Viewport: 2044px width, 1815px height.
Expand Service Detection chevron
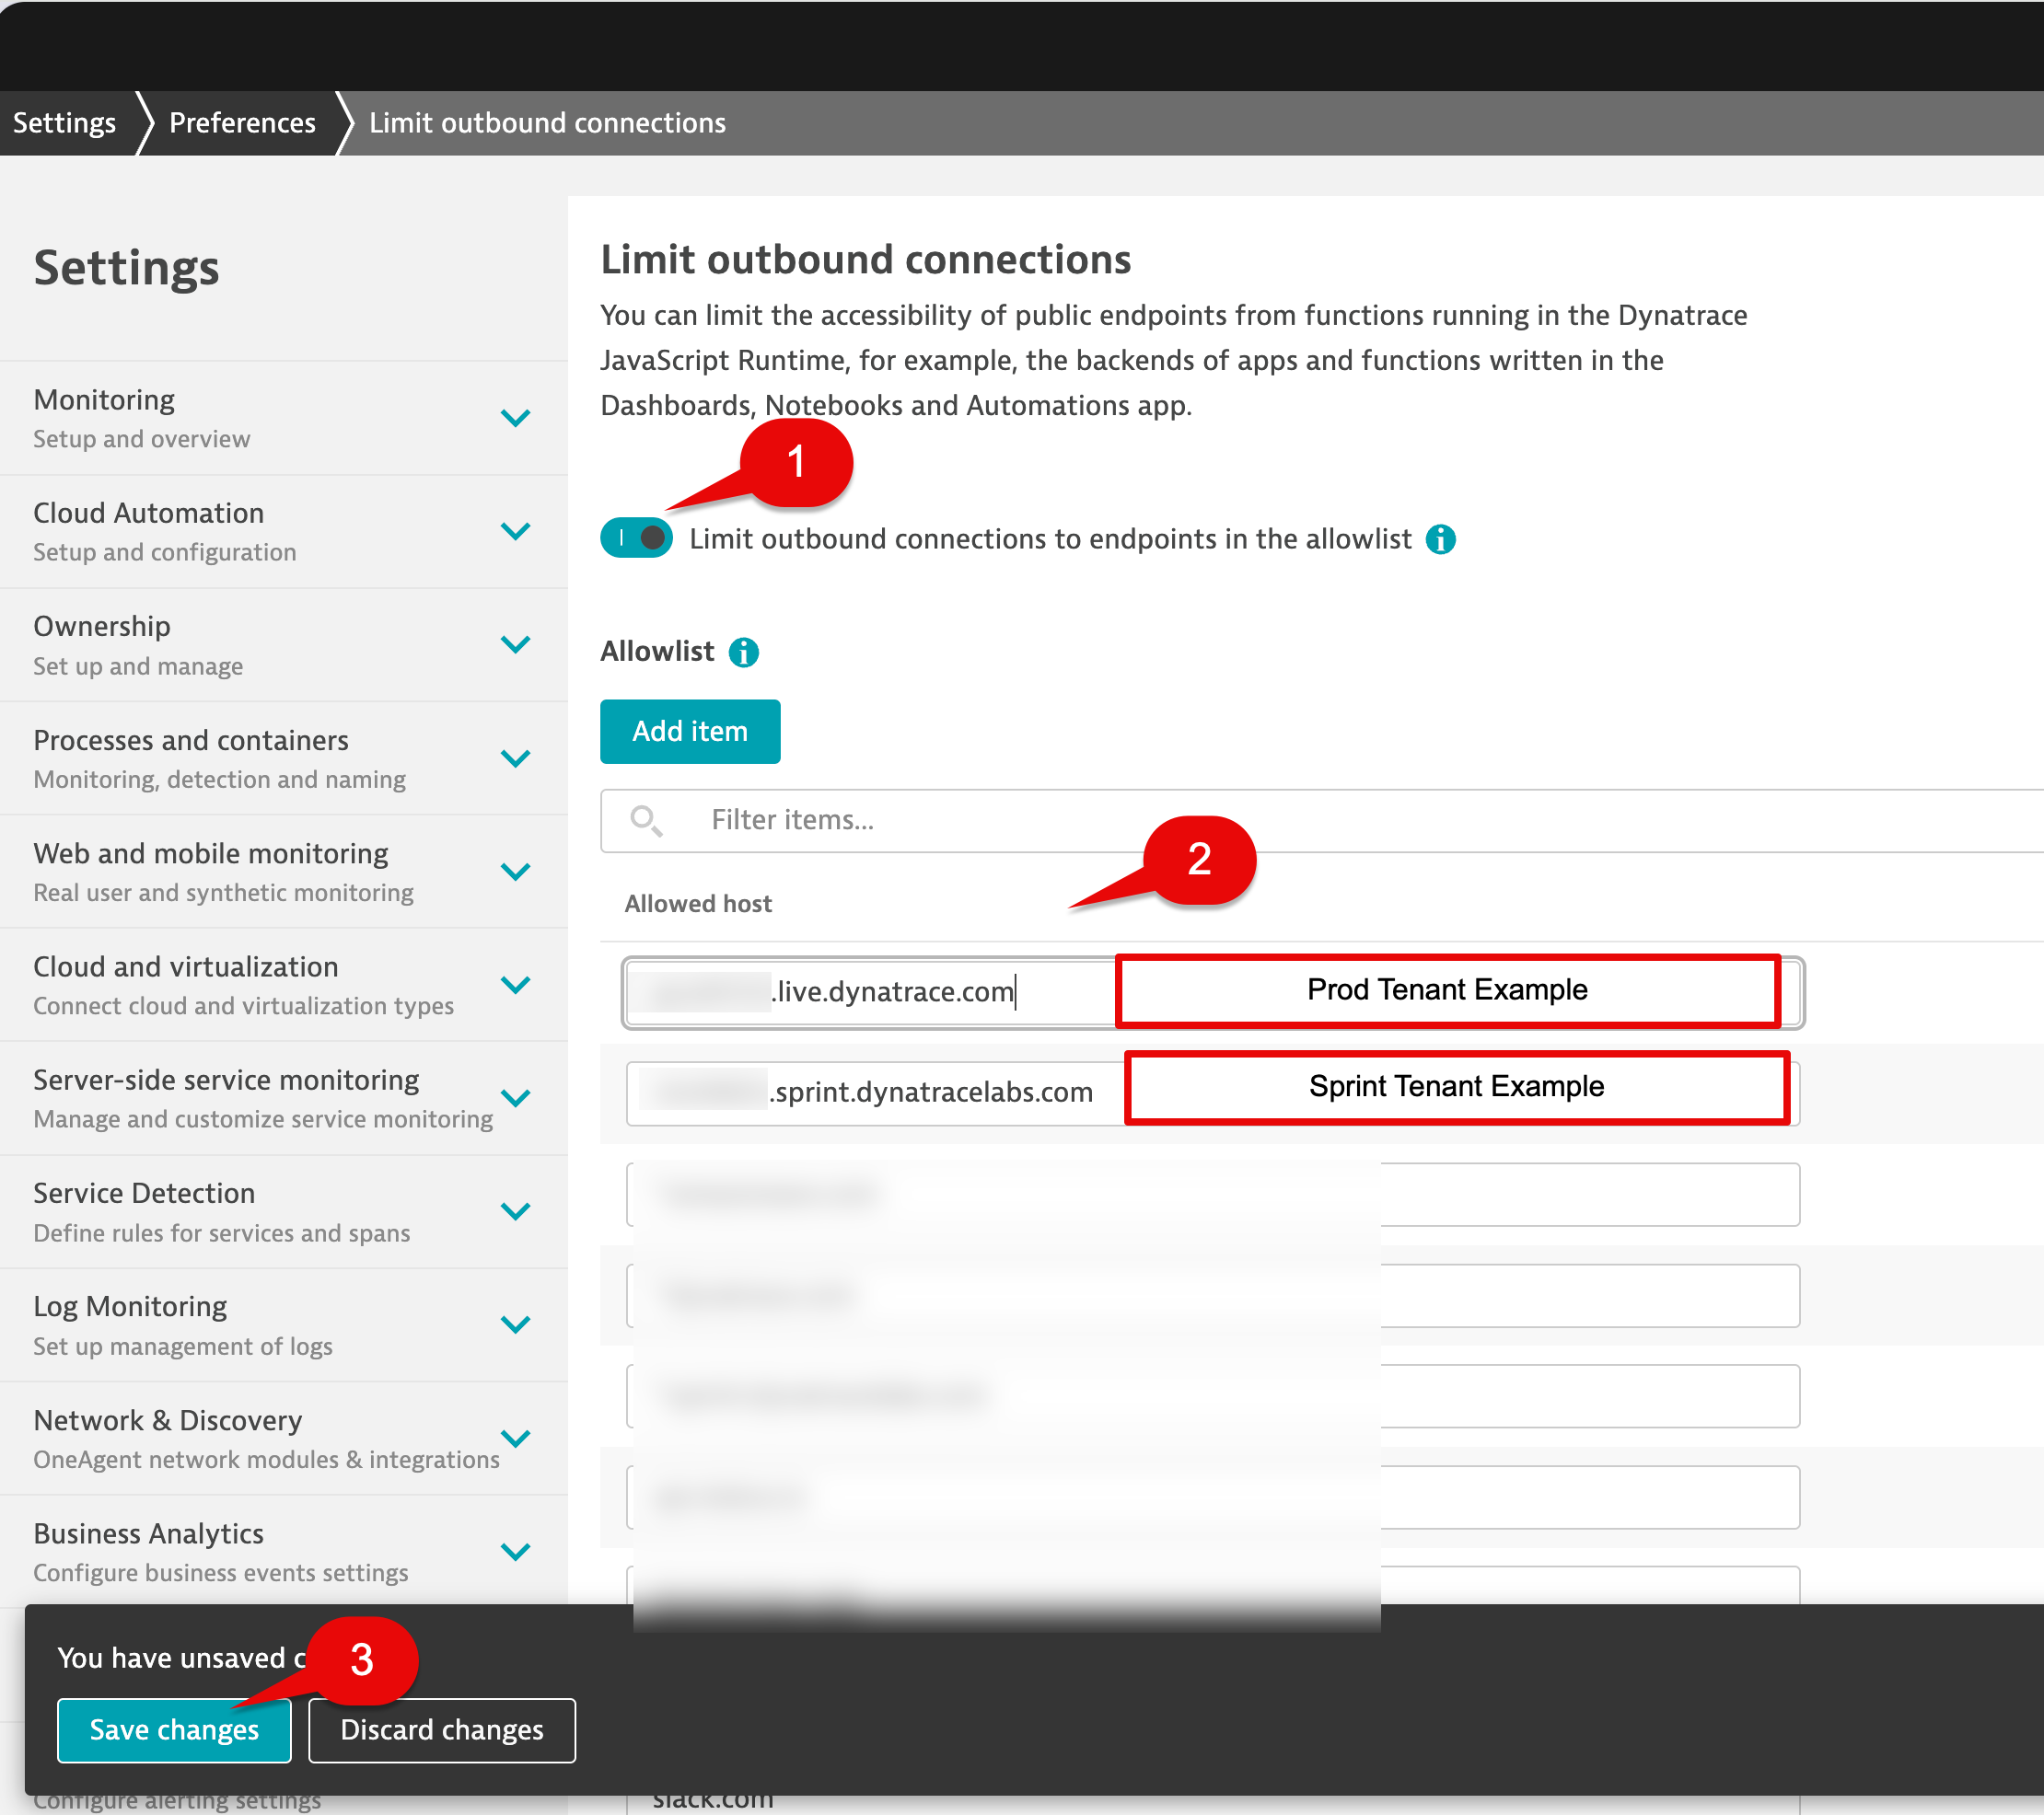515,1211
